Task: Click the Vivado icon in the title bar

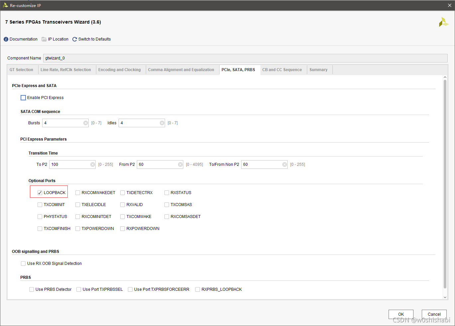Action: click(5, 5)
